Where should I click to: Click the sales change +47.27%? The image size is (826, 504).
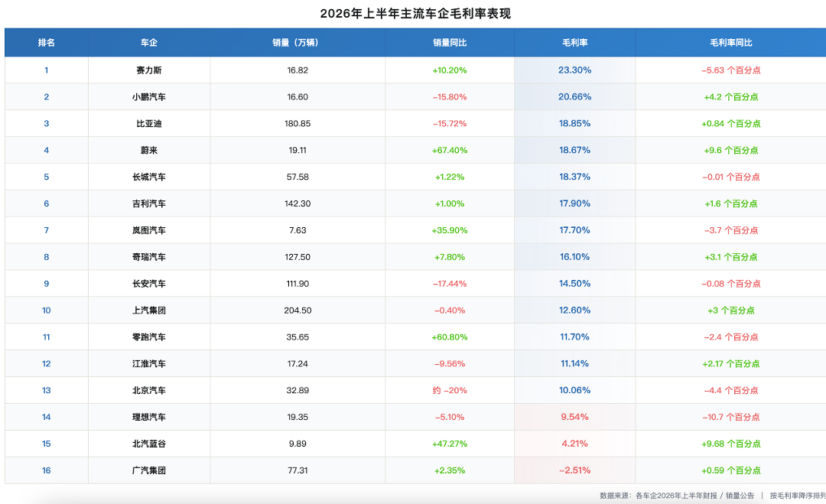click(450, 444)
